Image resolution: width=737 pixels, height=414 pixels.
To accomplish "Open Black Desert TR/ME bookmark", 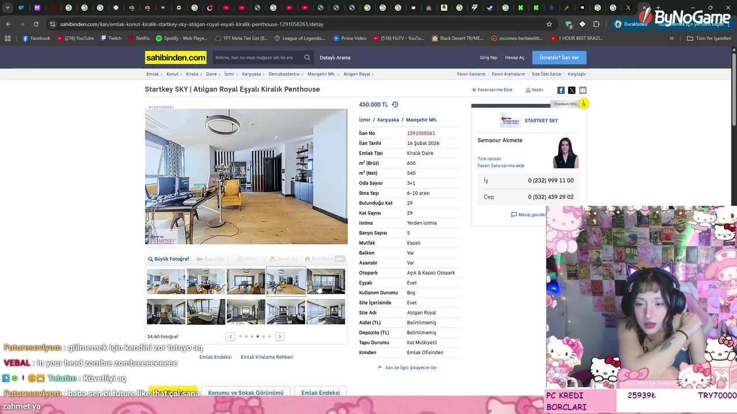I will (457, 39).
